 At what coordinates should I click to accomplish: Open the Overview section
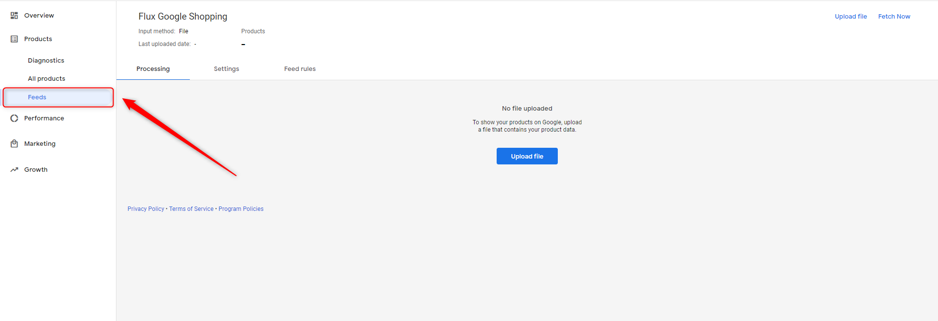point(39,16)
